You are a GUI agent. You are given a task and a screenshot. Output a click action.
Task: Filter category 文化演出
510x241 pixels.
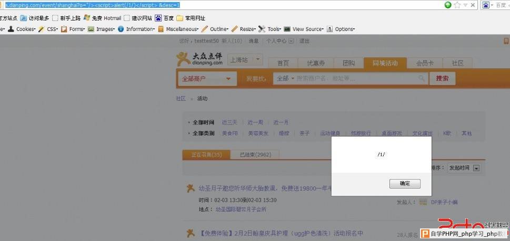pyautogui.click(x=423, y=133)
